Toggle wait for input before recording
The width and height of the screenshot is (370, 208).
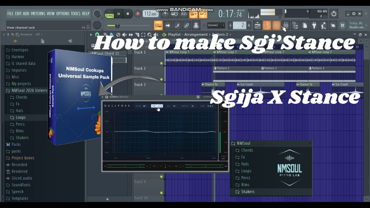pyautogui.click(x=175, y=14)
